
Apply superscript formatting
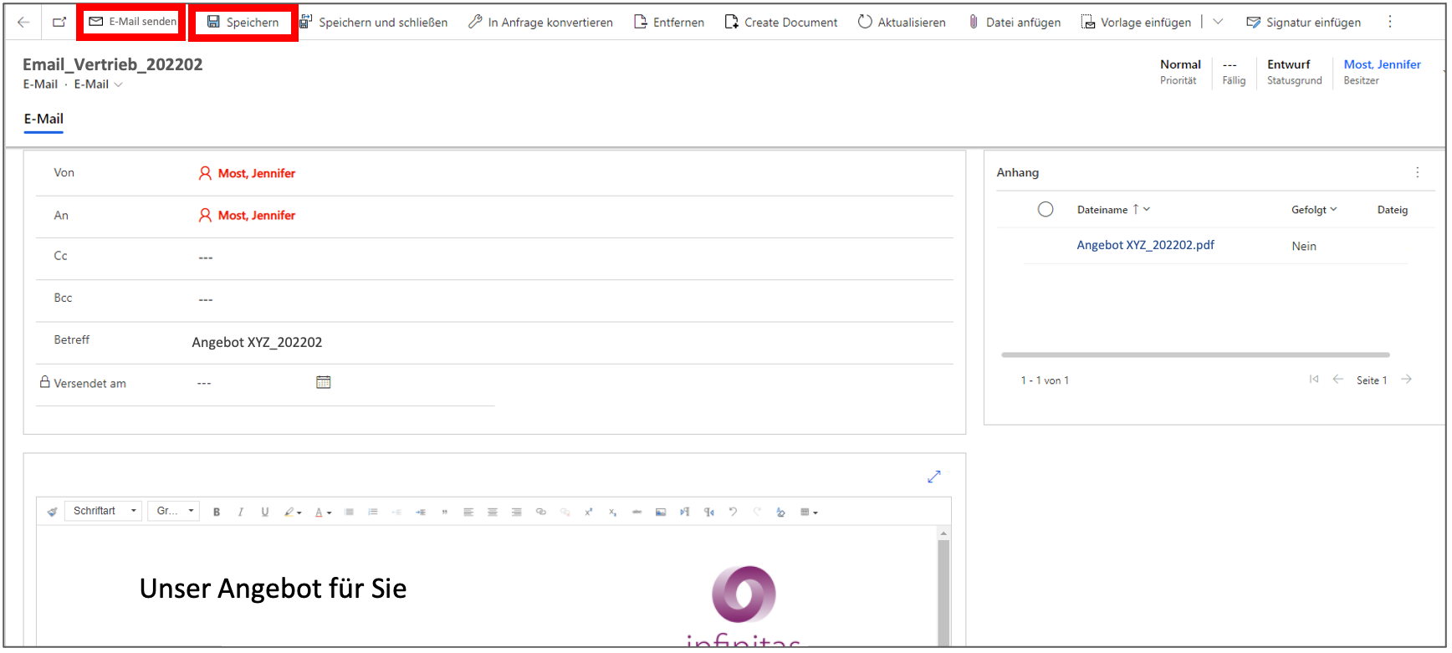(x=589, y=512)
